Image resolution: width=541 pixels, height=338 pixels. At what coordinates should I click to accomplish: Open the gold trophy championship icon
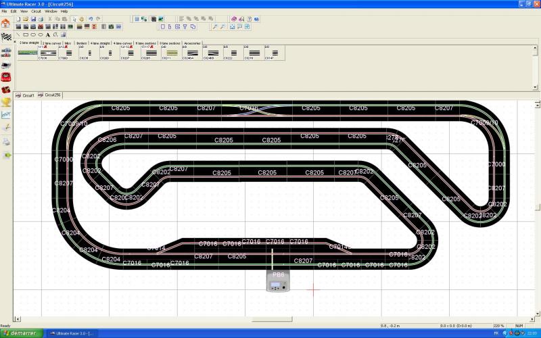(x=6, y=102)
